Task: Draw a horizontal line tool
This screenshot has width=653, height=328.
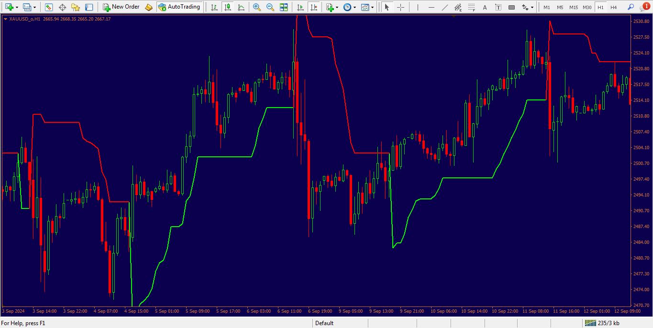Action: (x=431, y=7)
